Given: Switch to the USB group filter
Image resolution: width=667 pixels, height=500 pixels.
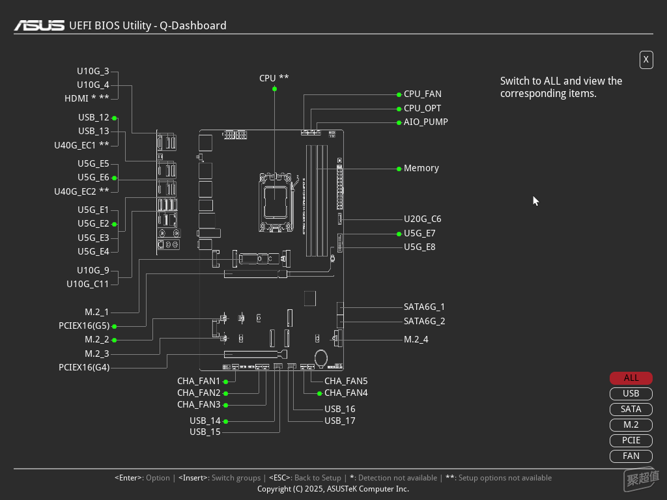Looking at the screenshot, I should (x=631, y=394).
